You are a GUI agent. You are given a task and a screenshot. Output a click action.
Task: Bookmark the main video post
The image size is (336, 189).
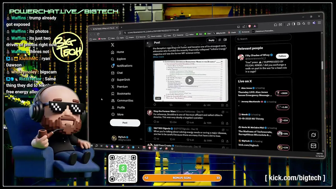(x=222, y=105)
